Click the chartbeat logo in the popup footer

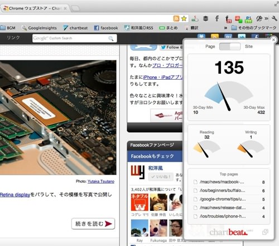pos(229,232)
